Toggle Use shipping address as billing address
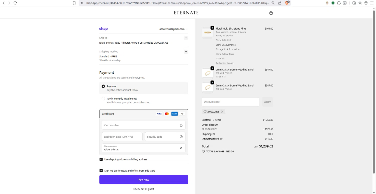This screenshot has width=376, height=194. click(101, 159)
